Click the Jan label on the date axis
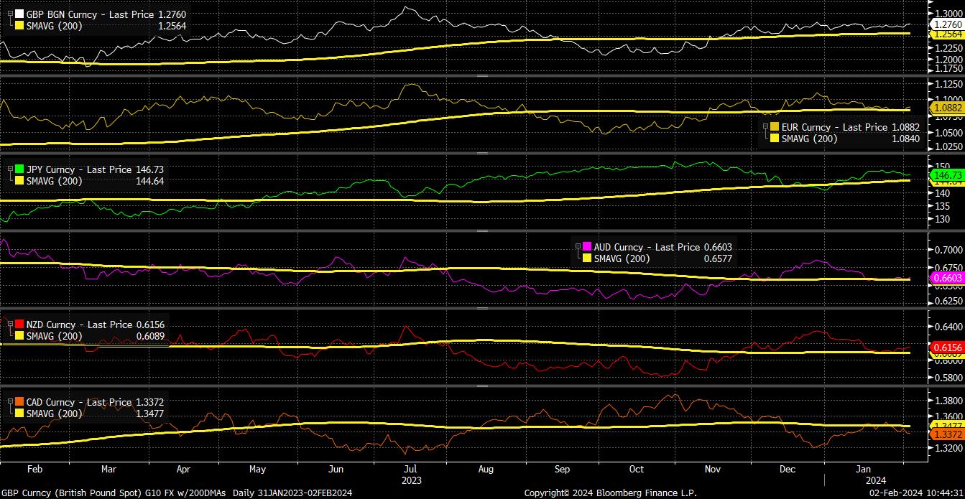 (x=863, y=469)
